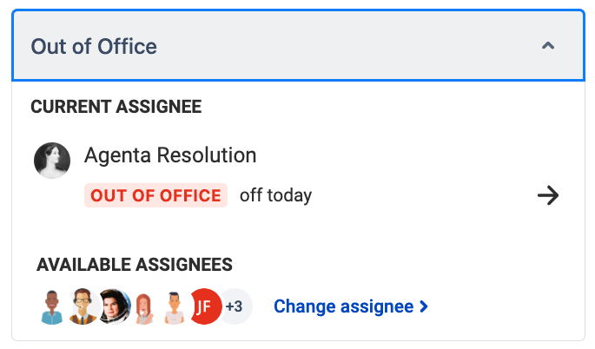Click the Out of Office header title
Screen dimensions: 595x349
94,47
